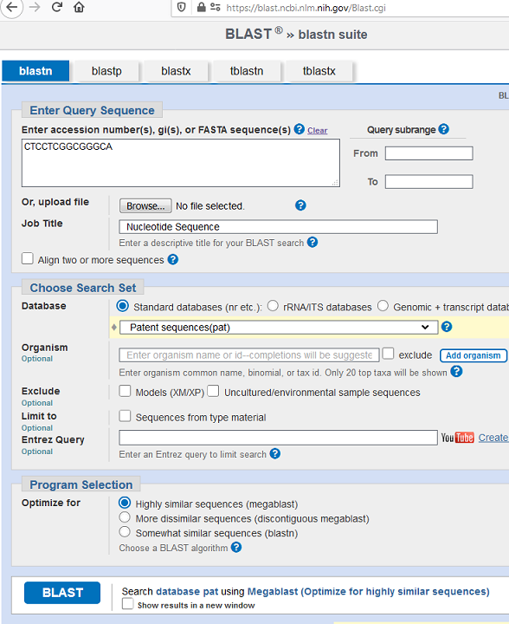The height and width of the screenshot is (624, 509).
Task: Click the 'database pat' summary text
Action: tap(187, 591)
